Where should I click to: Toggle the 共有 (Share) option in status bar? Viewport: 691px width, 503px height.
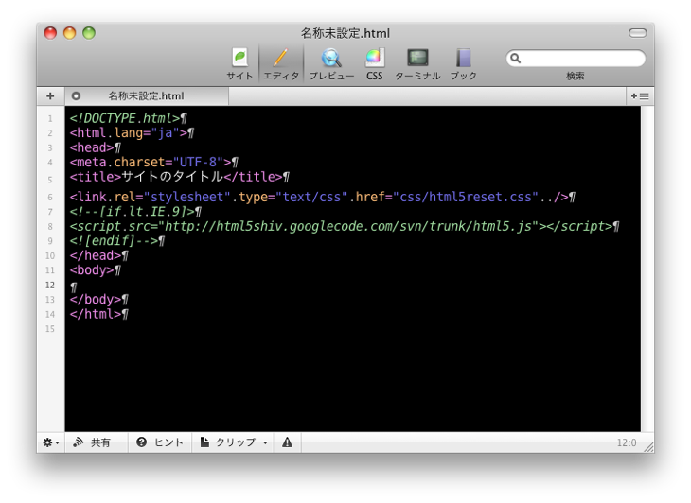pos(92,442)
